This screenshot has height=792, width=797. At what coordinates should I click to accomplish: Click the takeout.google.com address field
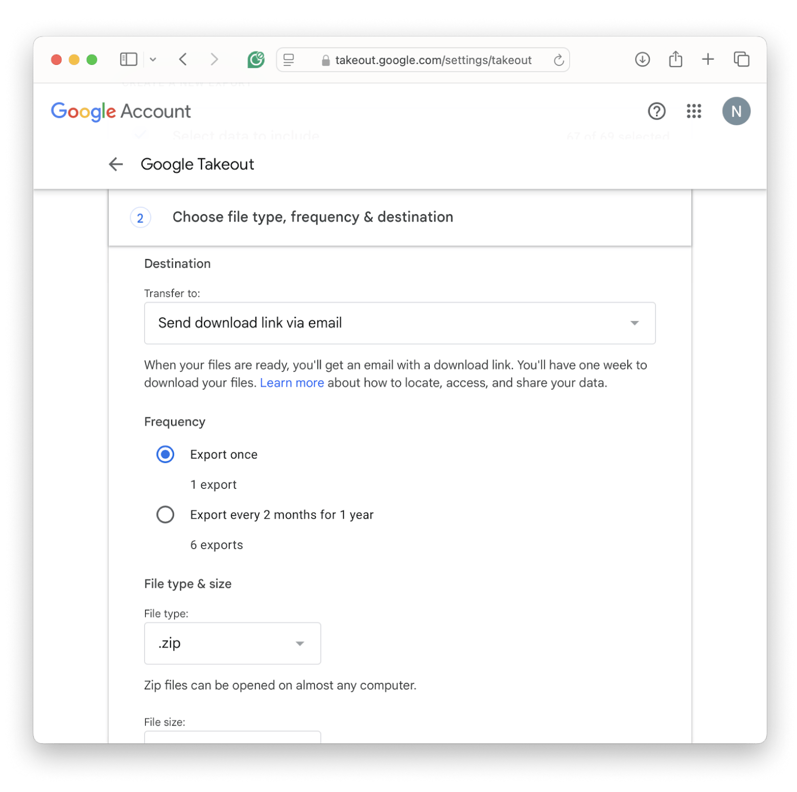coord(433,60)
